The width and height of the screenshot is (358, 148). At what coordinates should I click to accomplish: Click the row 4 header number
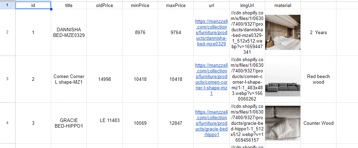coord(7,123)
